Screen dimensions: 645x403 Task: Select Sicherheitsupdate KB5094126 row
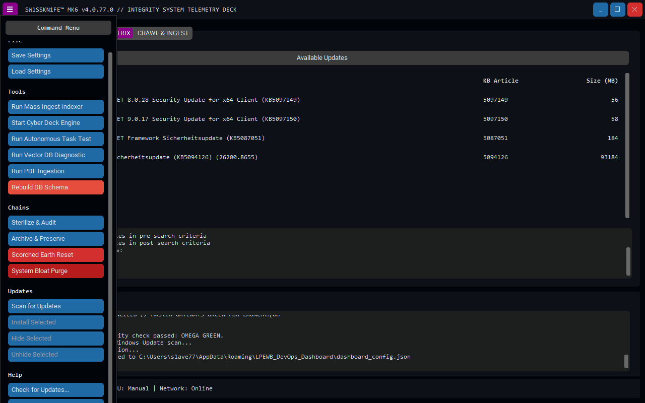point(370,157)
